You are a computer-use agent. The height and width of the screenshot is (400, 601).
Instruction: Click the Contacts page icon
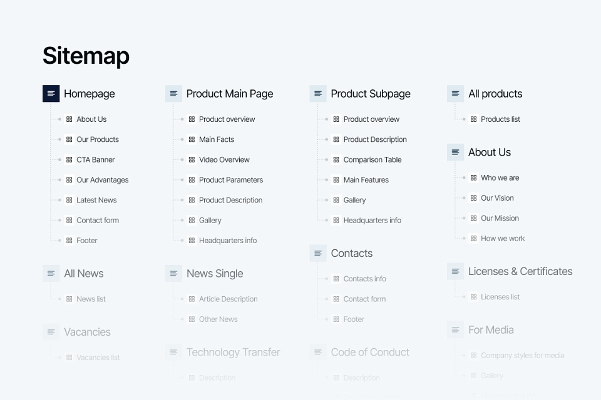point(318,253)
